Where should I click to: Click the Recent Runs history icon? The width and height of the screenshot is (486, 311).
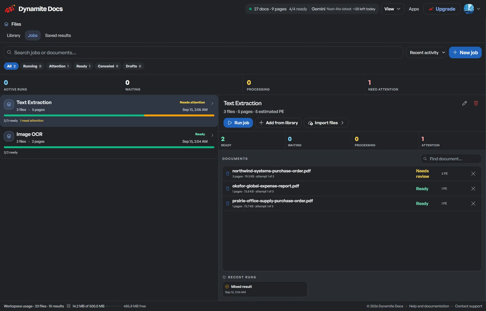[x=224, y=277]
